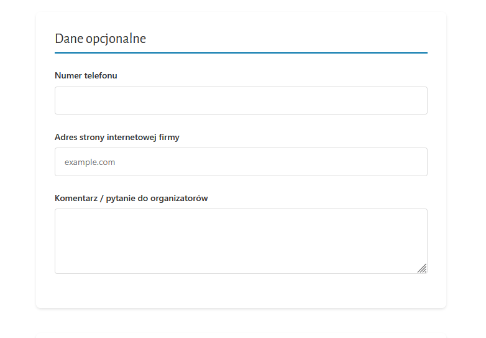Click inside the Komentarz textarea
This screenshot has width=486, height=338.
coord(241,241)
